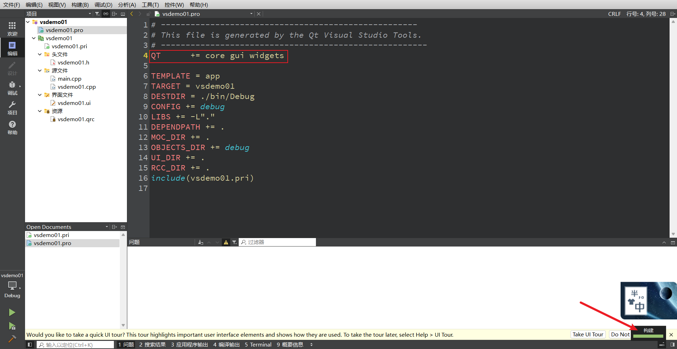Viewport: 677px width, 349px height.
Task: Toggle file writable lock icon
Action: point(148,14)
